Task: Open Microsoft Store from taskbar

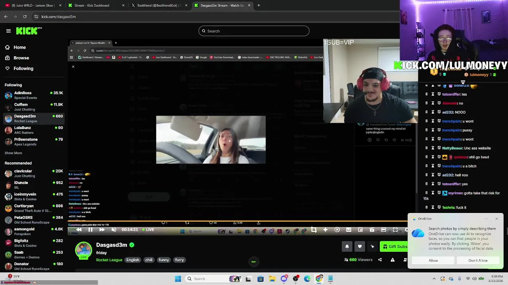Action: 260,279
